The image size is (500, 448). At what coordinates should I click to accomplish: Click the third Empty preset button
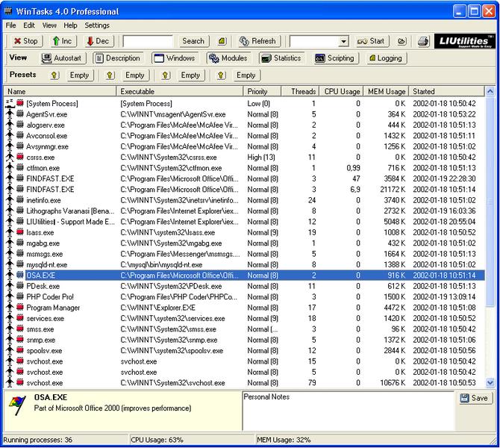click(190, 75)
